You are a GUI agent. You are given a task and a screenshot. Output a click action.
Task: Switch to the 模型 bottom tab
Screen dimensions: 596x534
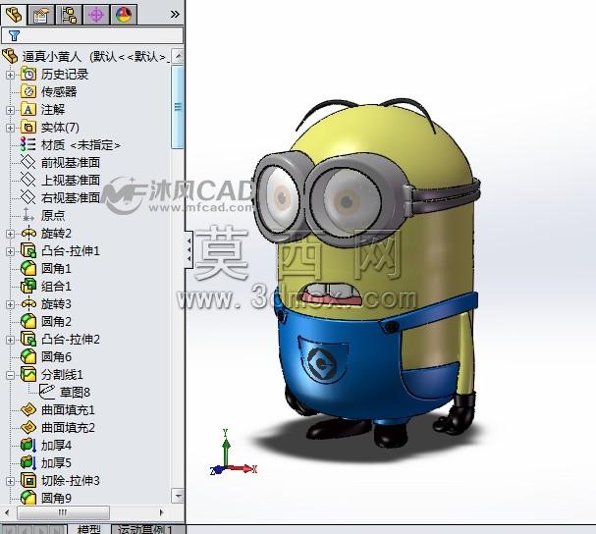click(x=89, y=529)
